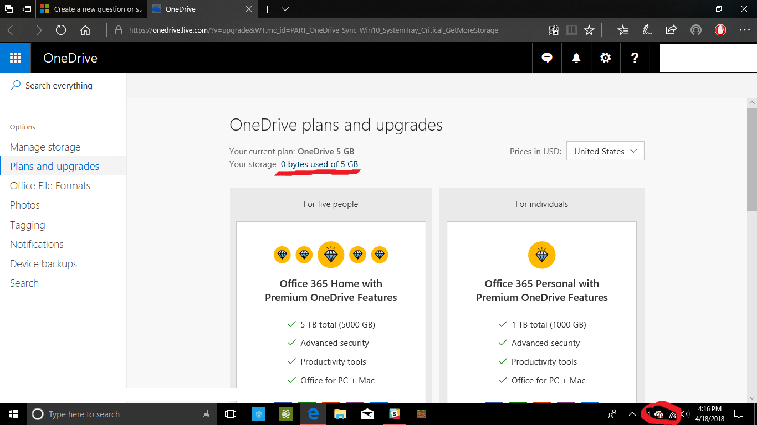
Task: Open the Favorites hub icon
Action: click(623, 30)
